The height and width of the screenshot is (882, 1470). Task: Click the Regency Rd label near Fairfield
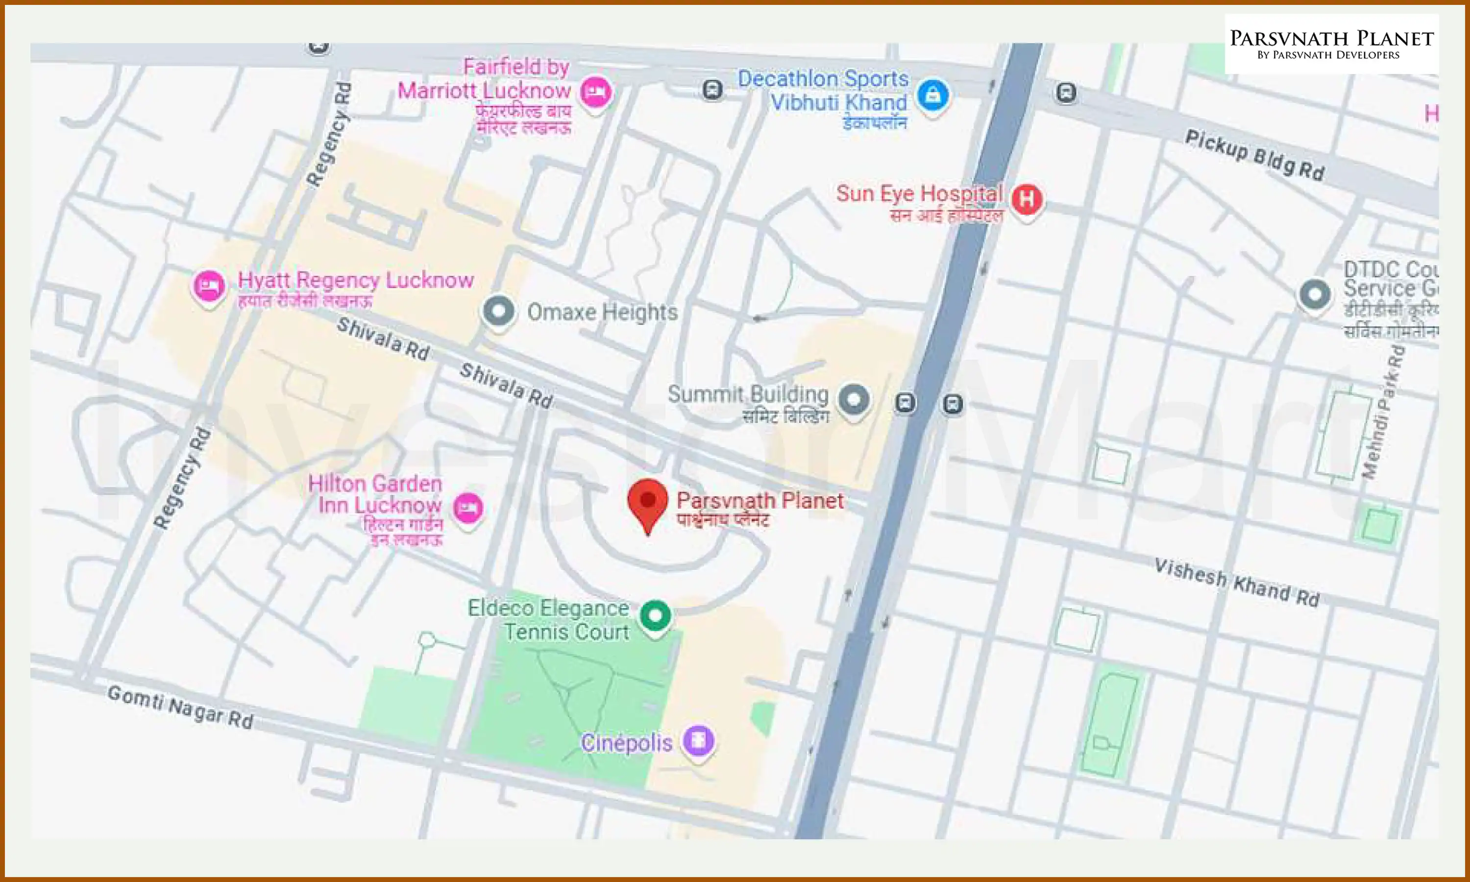[x=329, y=134]
